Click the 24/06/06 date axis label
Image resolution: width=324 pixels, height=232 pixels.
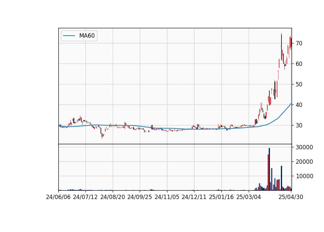tap(58, 197)
